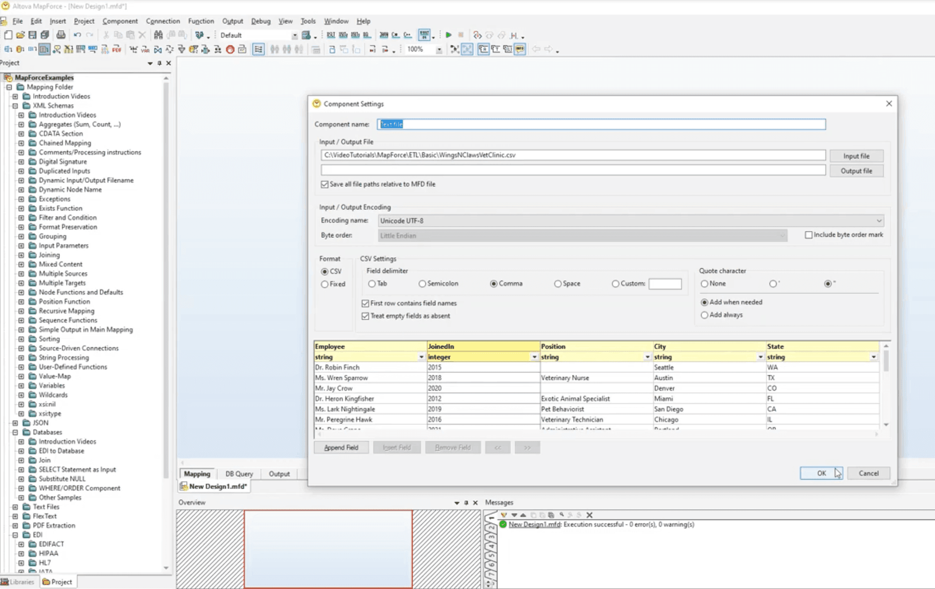This screenshot has height=589, width=935.
Task: Click the Undo arrow icon
Action: point(77,35)
